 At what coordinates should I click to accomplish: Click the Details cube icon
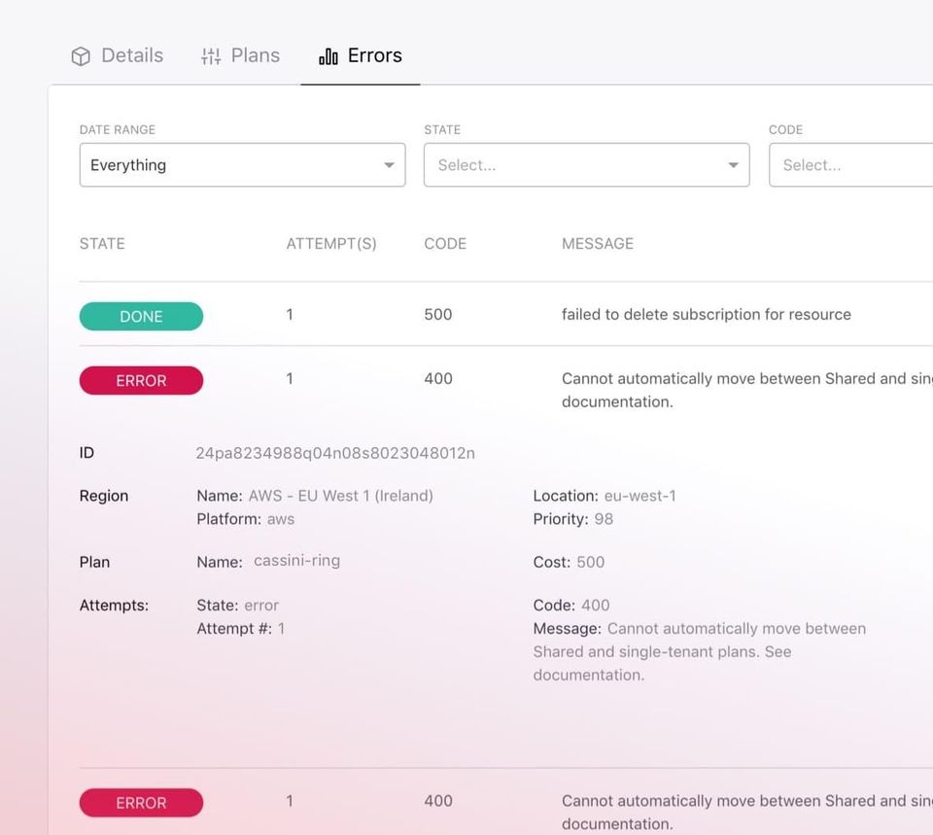(x=81, y=56)
